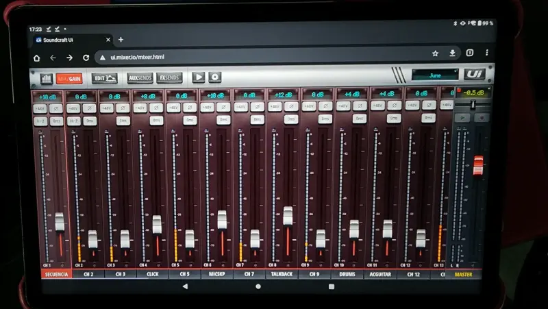Image resolution: width=548 pixels, height=309 pixels.
Task: Invert phase on ACGUITAR channel
Action: pos(395,106)
